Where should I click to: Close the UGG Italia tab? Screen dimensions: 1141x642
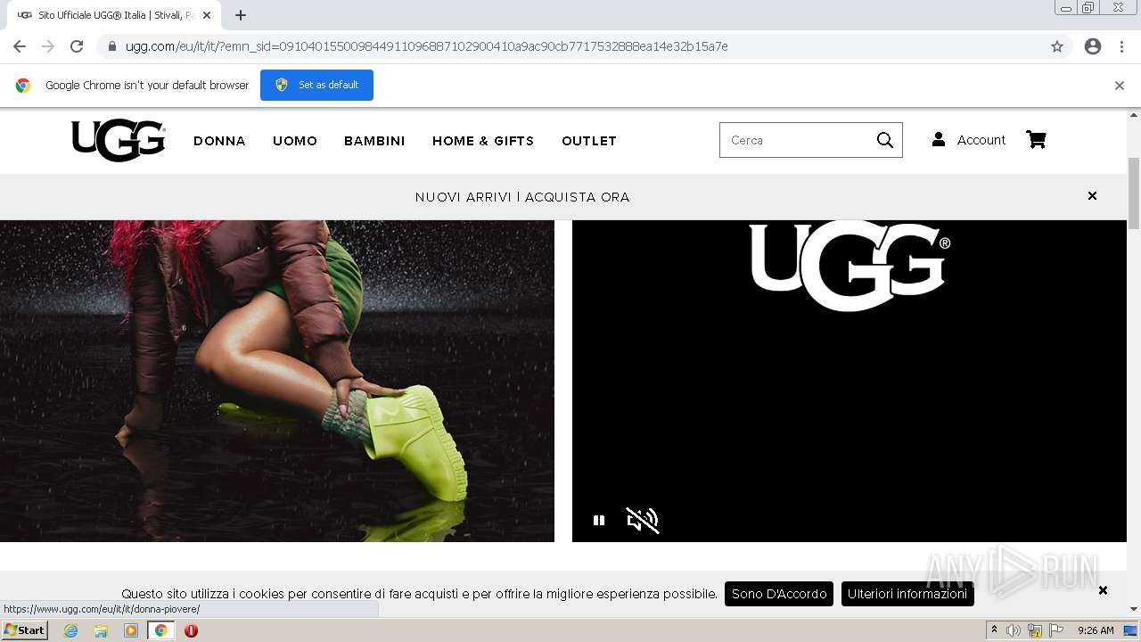tap(208, 15)
